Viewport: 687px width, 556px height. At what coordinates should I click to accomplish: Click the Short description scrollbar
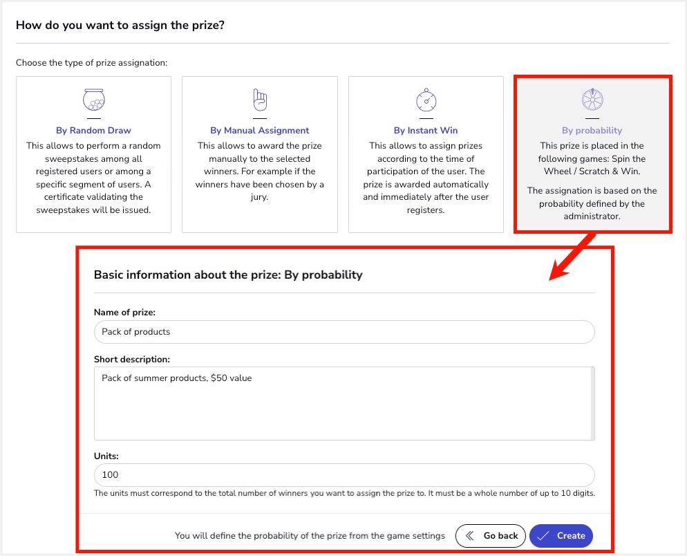coord(592,403)
